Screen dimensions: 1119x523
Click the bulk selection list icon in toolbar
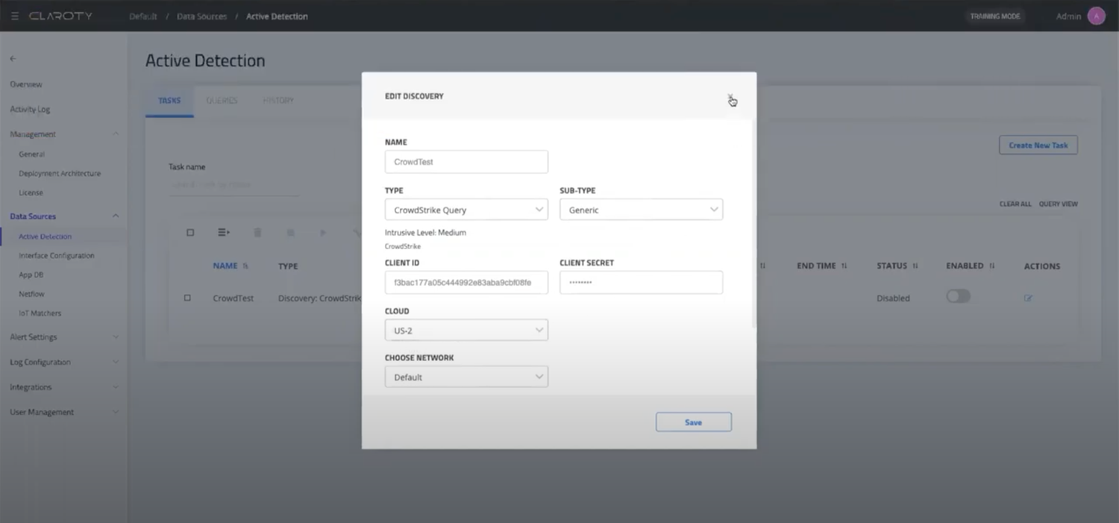pyautogui.click(x=223, y=232)
